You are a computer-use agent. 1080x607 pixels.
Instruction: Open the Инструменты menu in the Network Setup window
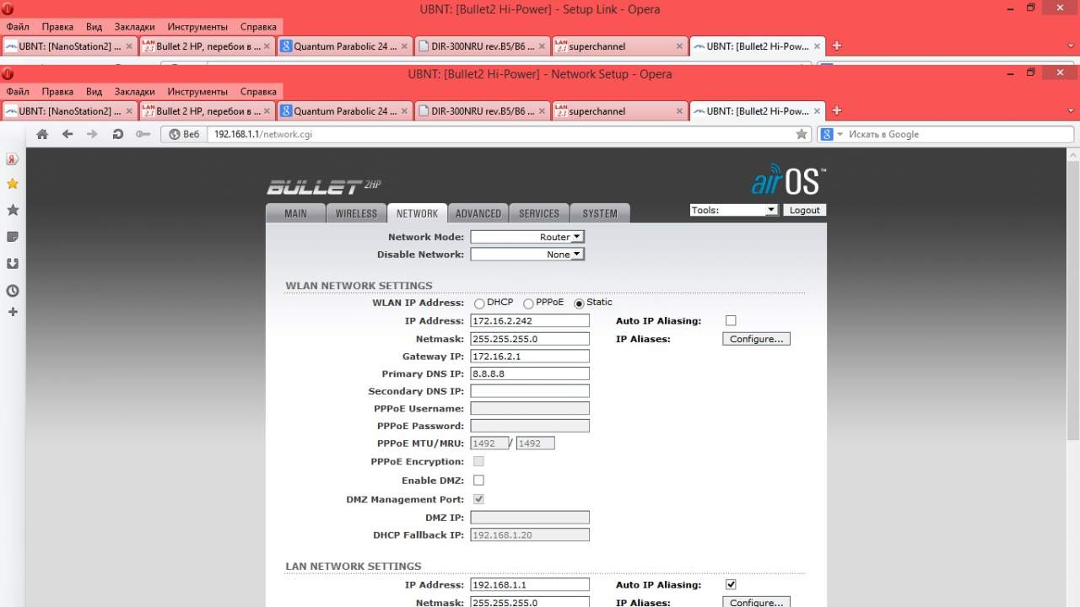click(197, 92)
